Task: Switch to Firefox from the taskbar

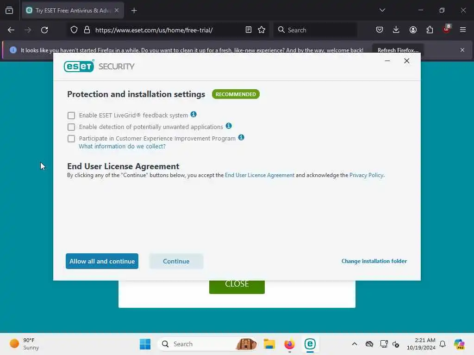Action: pos(289,344)
